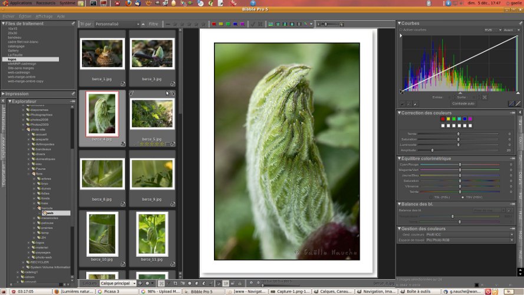This screenshot has width=524, height=295.
Task: Apply the yellow color label in toolbar
Action: (221, 24)
